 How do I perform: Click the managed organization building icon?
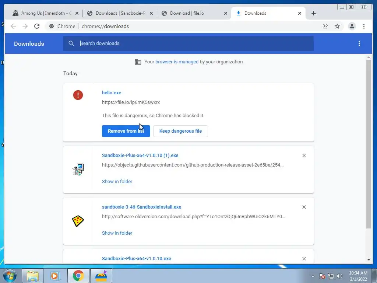pyautogui.click(x=138, y=62)
